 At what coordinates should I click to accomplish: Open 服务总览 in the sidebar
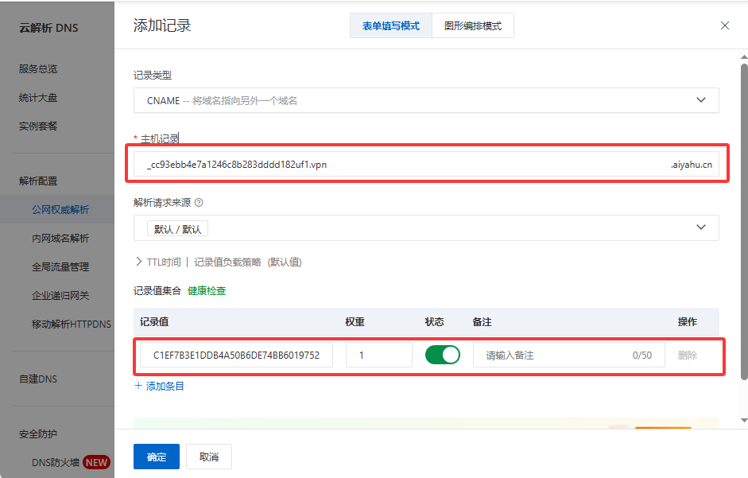[x=38, y=69]
